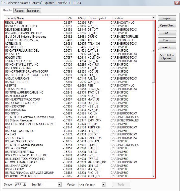
Task: Click the disabled Trade button
Action: coord(121,185)
